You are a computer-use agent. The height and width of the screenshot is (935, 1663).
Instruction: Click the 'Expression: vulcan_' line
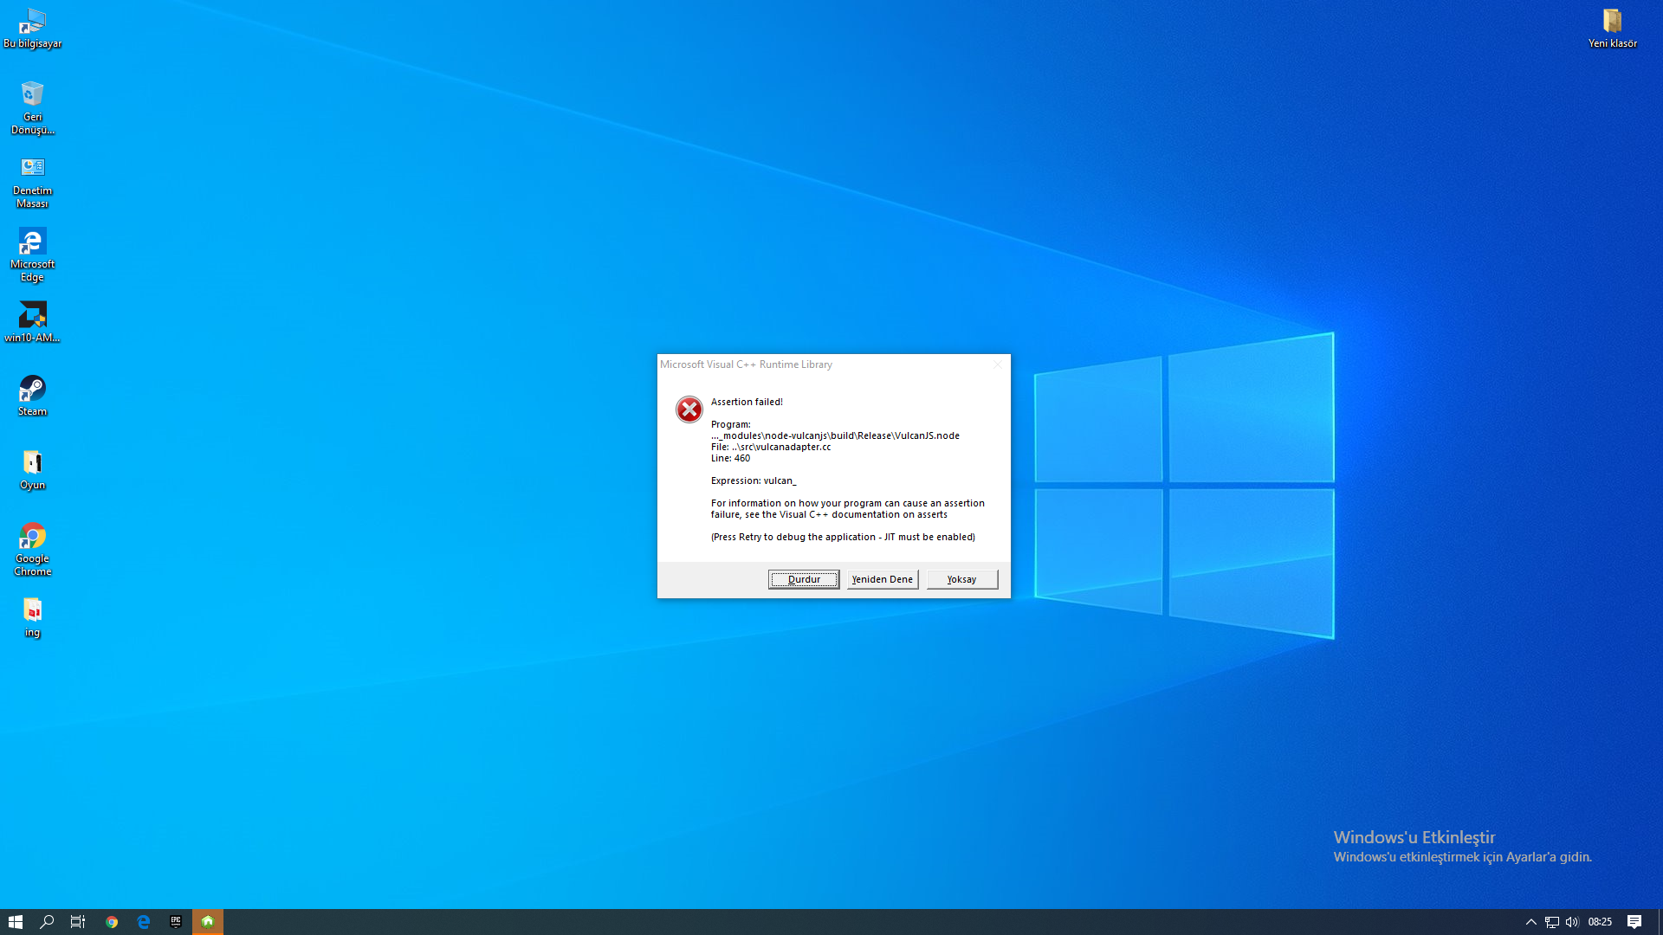pyautogui.click(x=754, y=480)
